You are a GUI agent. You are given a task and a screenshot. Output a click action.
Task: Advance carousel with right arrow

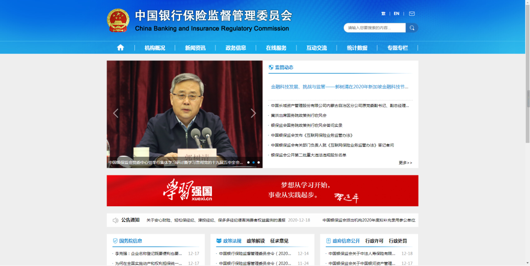(x=253, y=113)
